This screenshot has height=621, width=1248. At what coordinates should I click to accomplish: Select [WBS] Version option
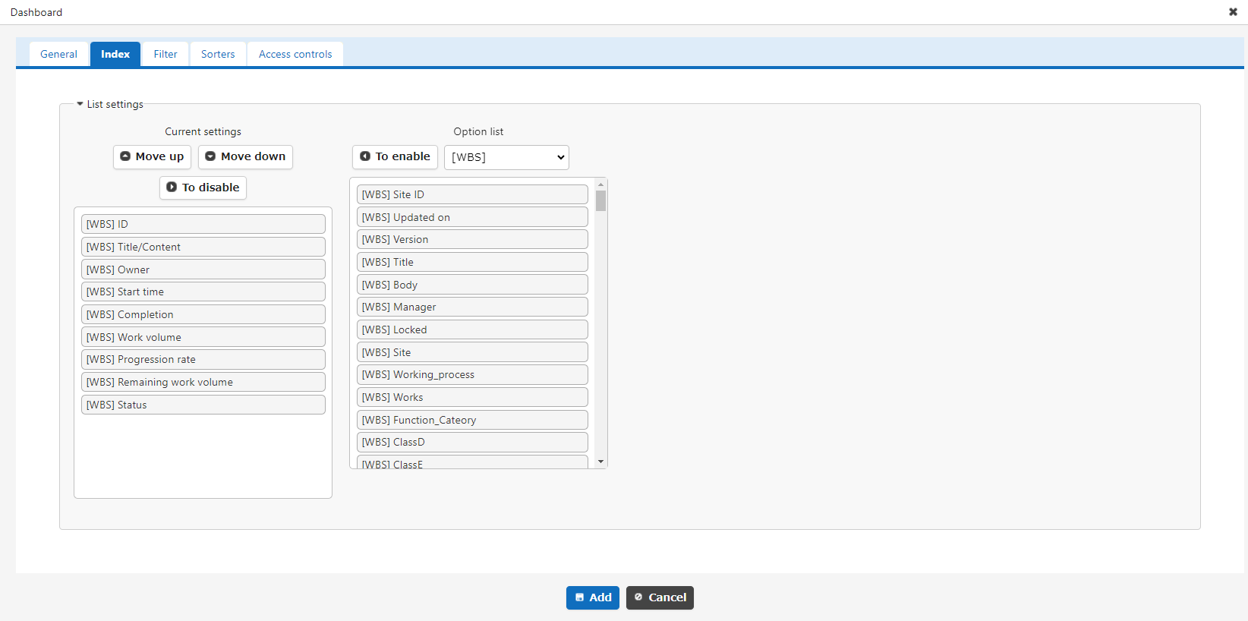pyautogui.click(x=472, y=239)
